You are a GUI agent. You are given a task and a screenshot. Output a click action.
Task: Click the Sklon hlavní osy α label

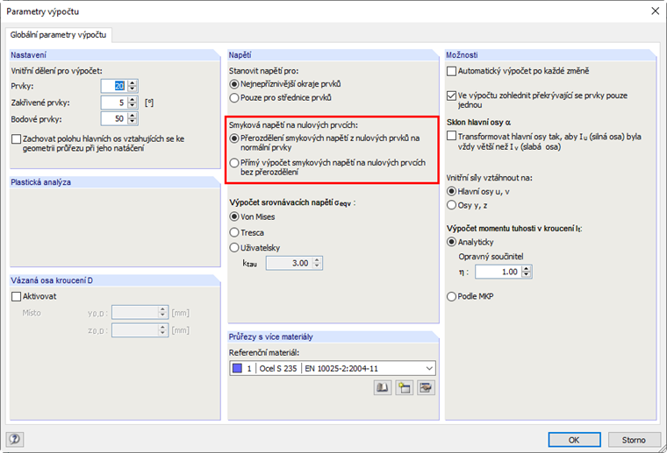479,123
